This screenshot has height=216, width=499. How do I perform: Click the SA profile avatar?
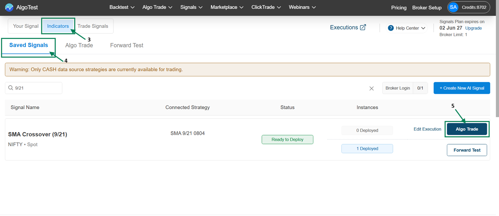coord(453,7)
